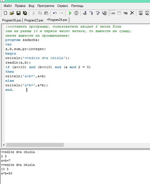Place cursor on the 'var' keyword line
Image resolution: width=150 pixels, height=184 pixels.
[x=8, y=44]
